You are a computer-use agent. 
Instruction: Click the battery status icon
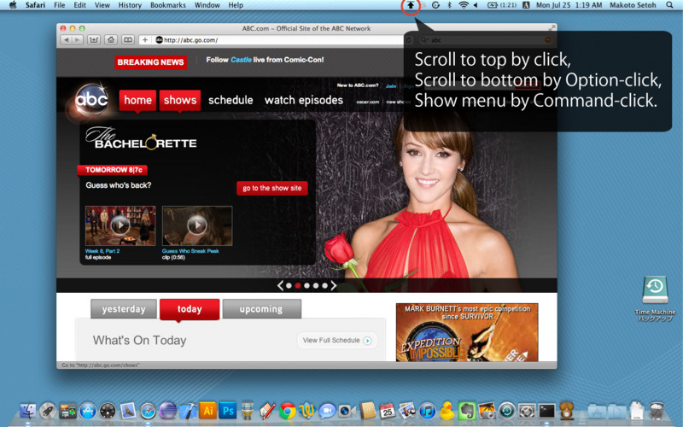[x=502, y=5]
